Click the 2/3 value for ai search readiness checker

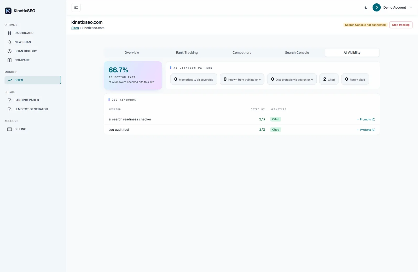(x=262, y=119)
